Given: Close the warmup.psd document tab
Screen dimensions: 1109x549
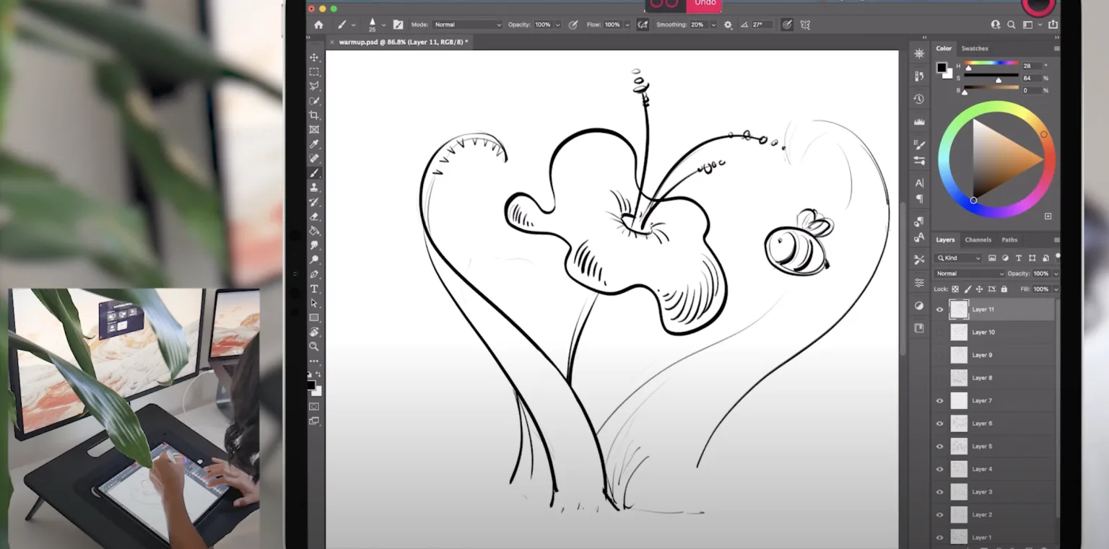Looking at the screenshot, I should (x=332, y=42).
